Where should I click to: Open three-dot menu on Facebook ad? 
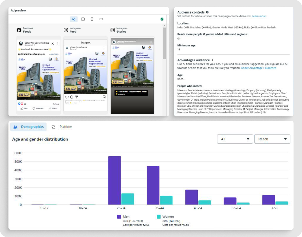point(58,44)
